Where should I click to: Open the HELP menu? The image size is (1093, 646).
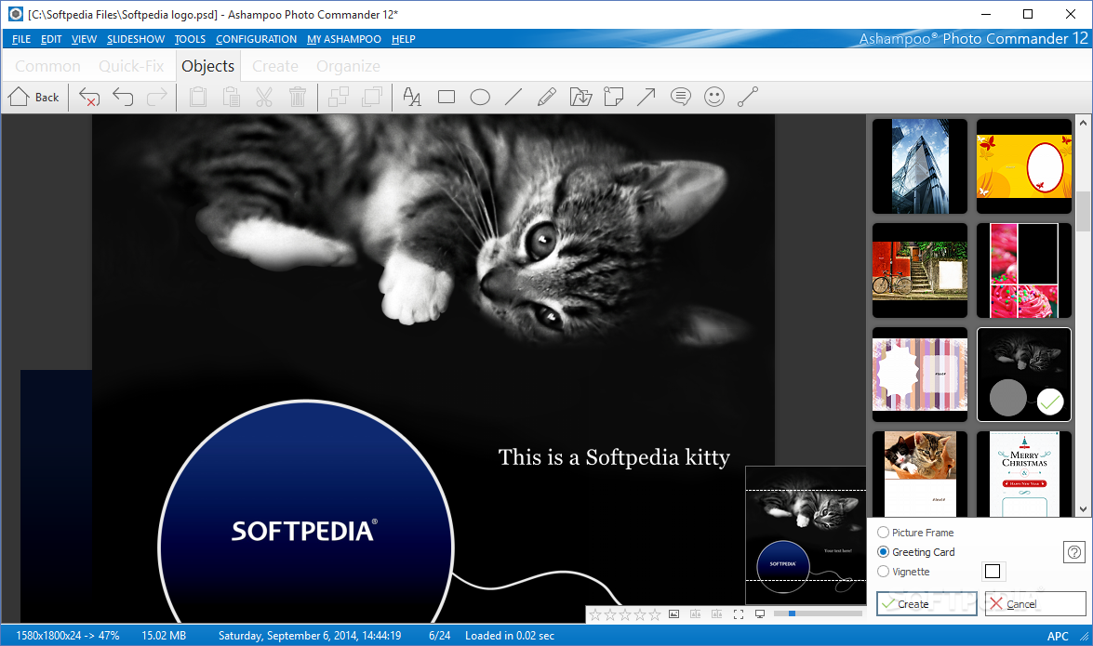pyautogui.click(x=403, y=39)
